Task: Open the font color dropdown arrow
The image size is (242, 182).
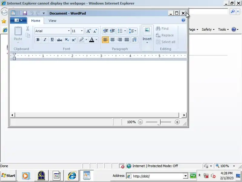Action: click(x=96, y=40)
